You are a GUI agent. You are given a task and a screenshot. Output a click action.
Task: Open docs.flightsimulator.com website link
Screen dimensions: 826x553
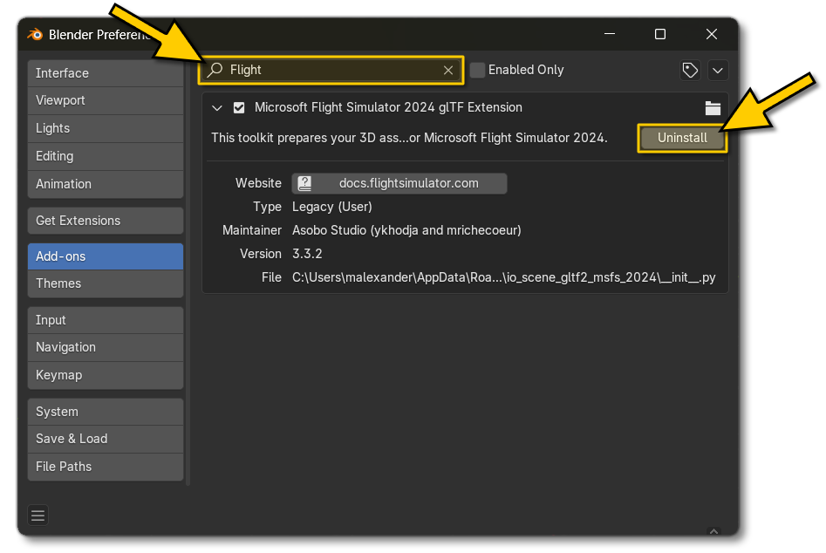[408, 183]
